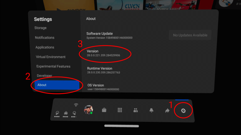
Task: Select Storage in Settings sidebar
Action: 40,28
